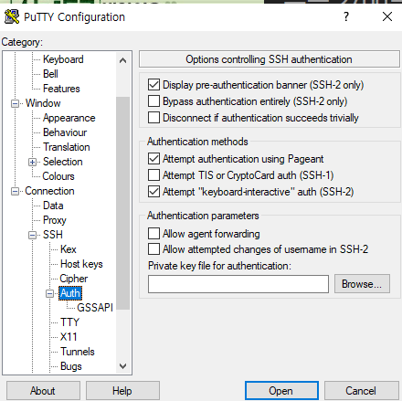Open Data settings under Connection

pyautogui.click(x=53, y=206)
